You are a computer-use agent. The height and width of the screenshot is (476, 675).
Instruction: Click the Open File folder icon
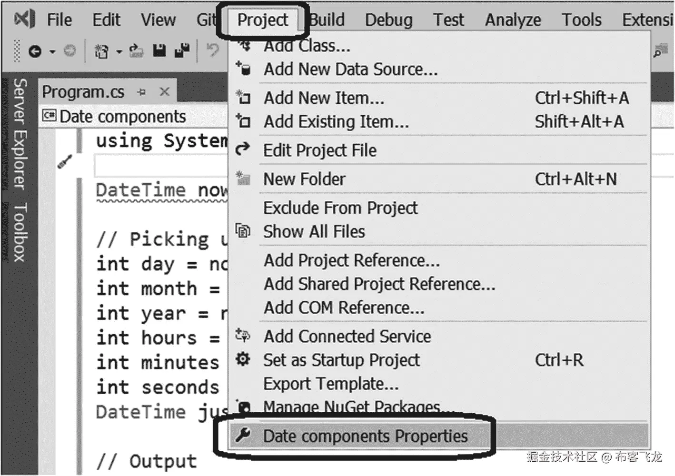(x=137, y=51)
